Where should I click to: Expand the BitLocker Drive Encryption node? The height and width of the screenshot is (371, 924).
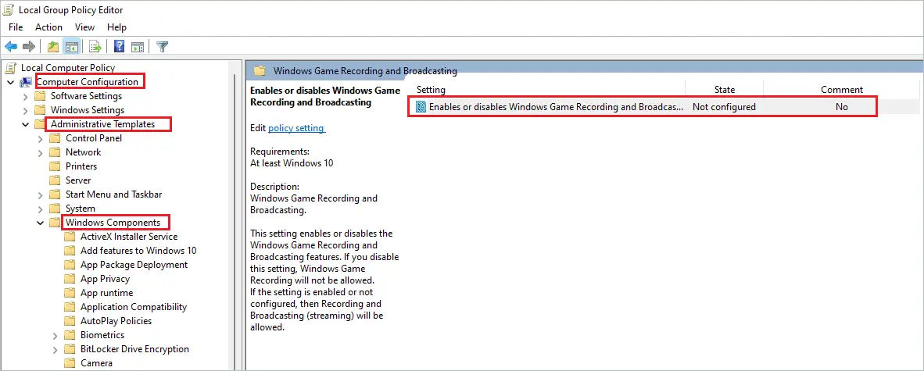pyautogui.click(x=55, y=349)
